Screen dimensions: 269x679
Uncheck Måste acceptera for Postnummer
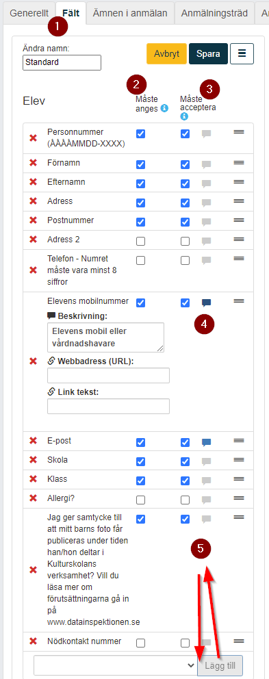click(x=185, y=222)
